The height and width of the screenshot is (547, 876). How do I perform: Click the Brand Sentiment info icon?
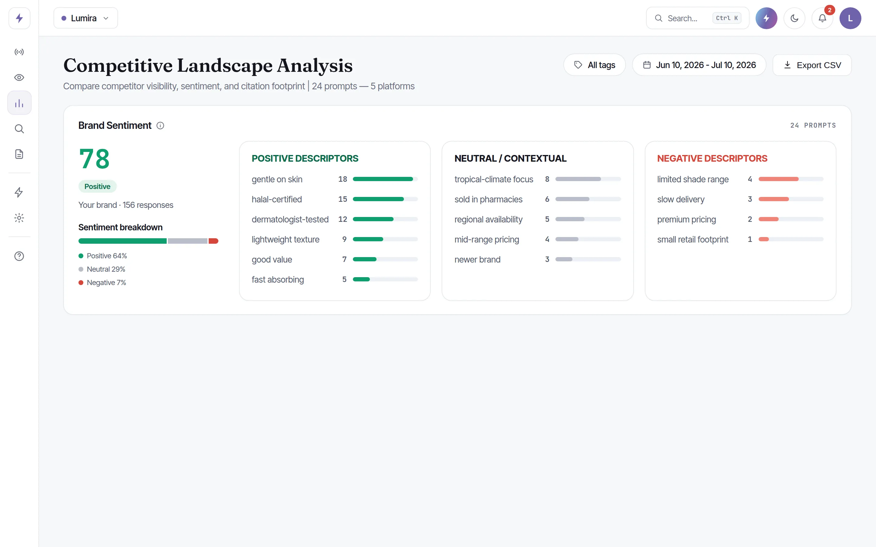click(x=160, y=126)
